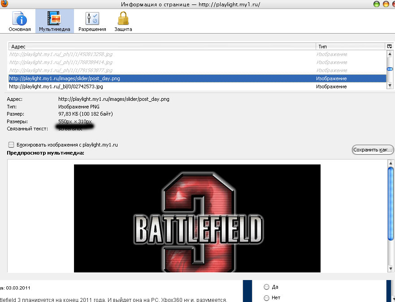Enable Блокировать изображения с playlight.my1.ru checkbox
Screen dimensions: 395x302
tap(11, 144)
